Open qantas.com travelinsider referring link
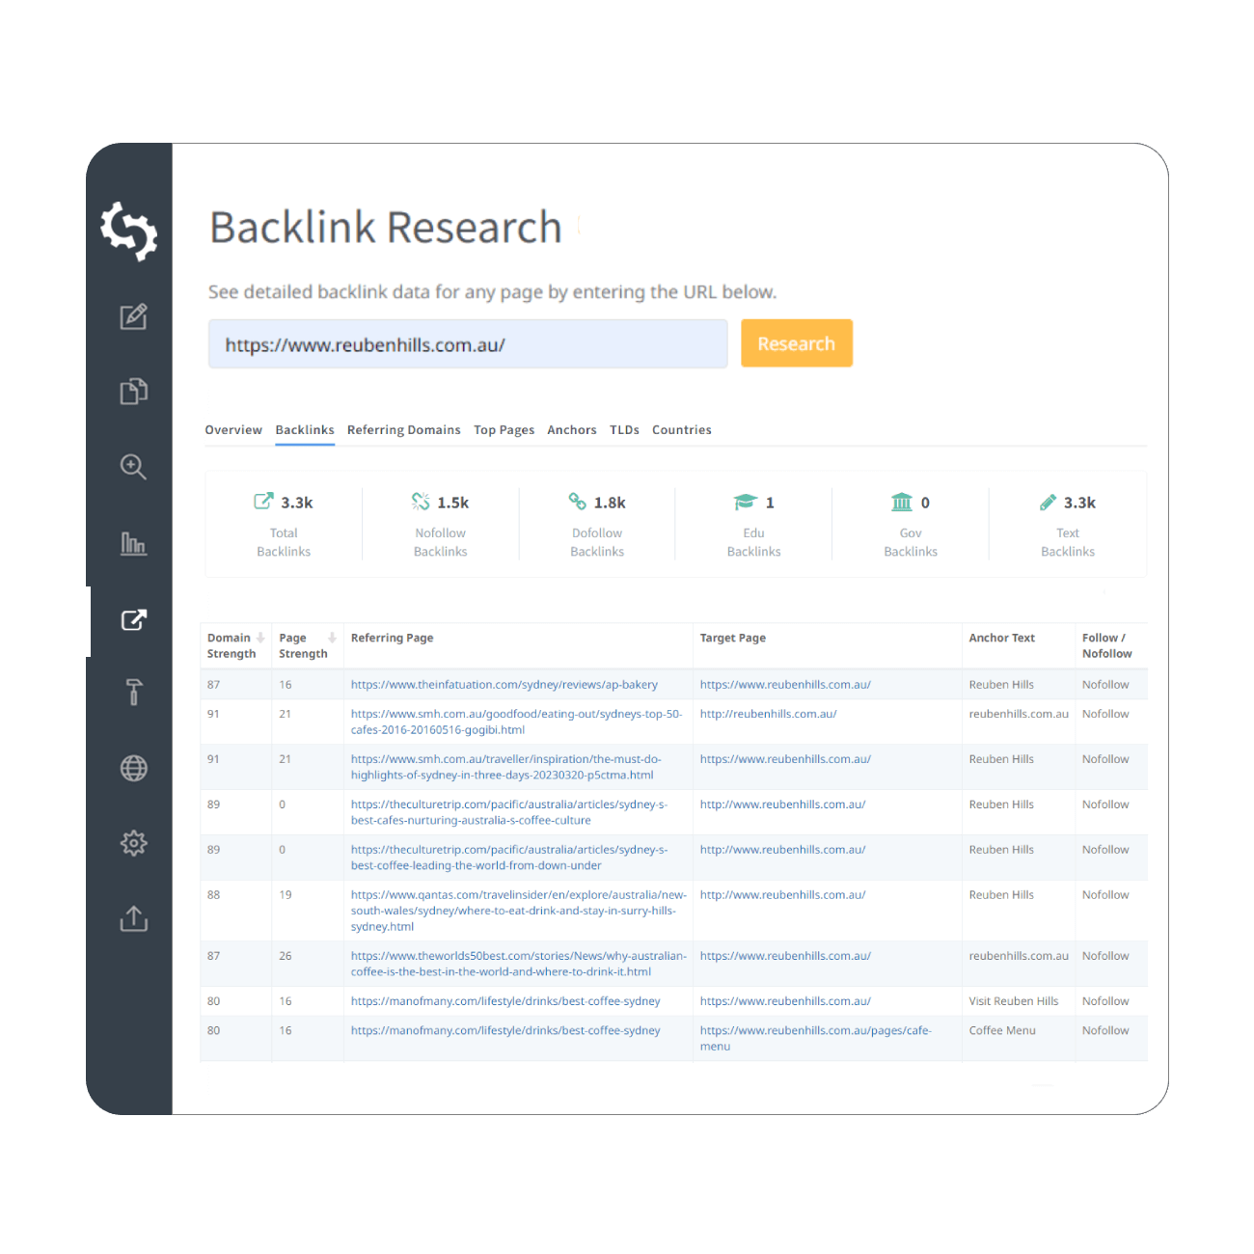Image resolution: width=1254 pixels, height=1254 pixels. point(519,911)
